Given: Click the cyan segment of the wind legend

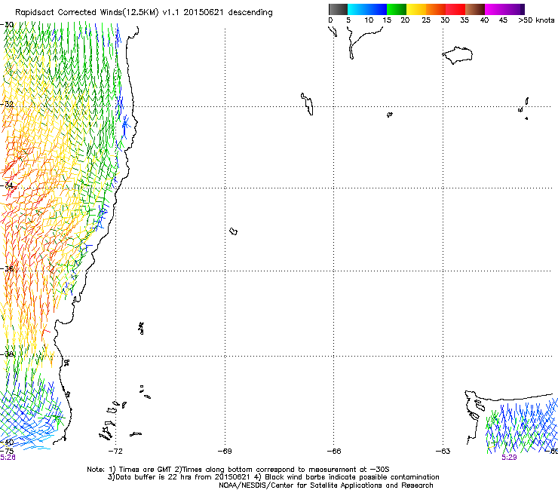Looking at the screenshot, I should point(357,9).
